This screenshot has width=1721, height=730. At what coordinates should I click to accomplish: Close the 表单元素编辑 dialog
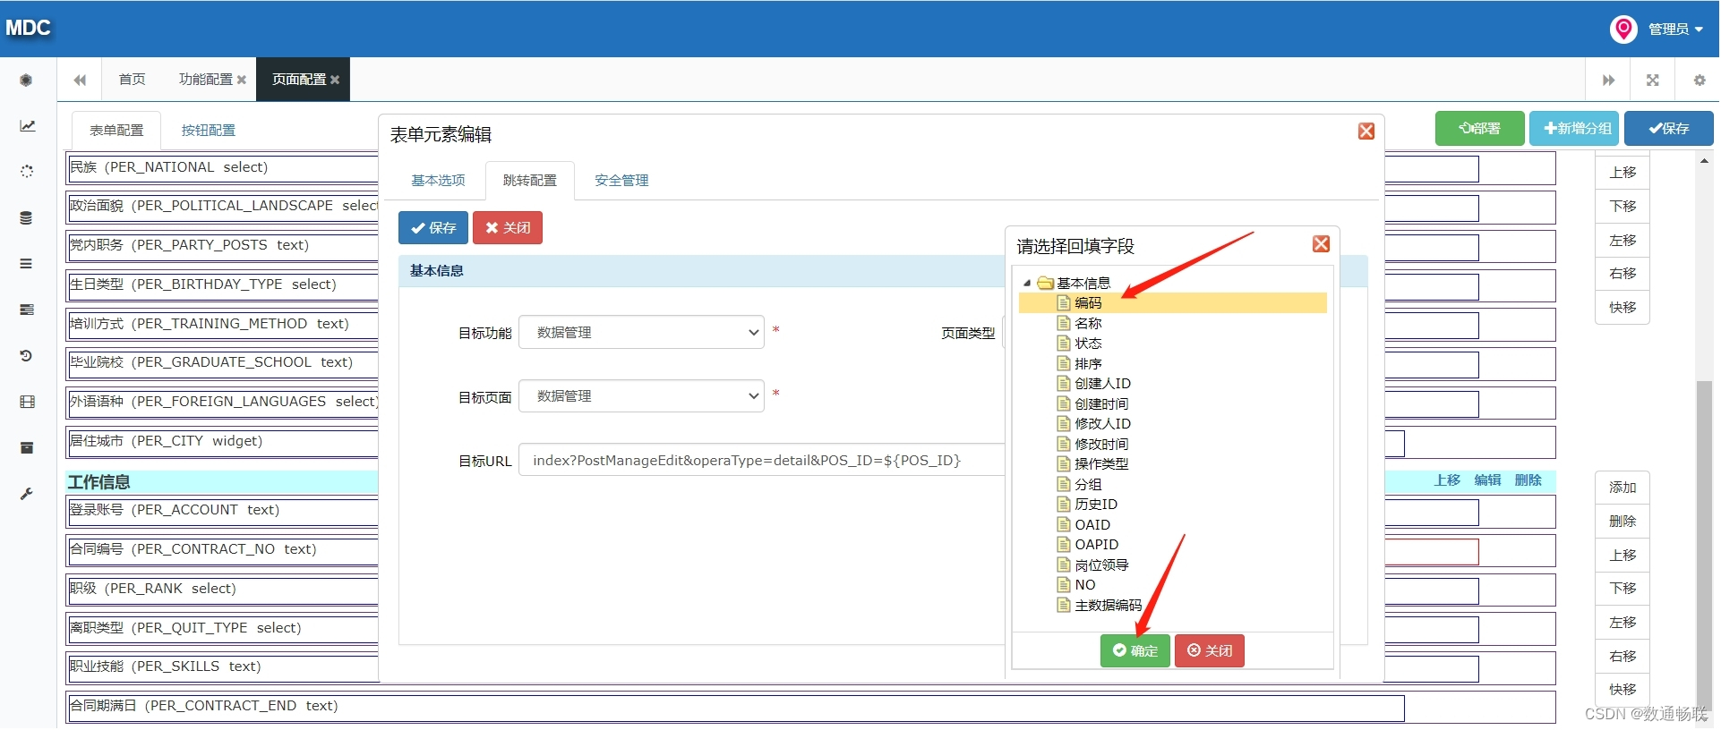pos(1366,132)
